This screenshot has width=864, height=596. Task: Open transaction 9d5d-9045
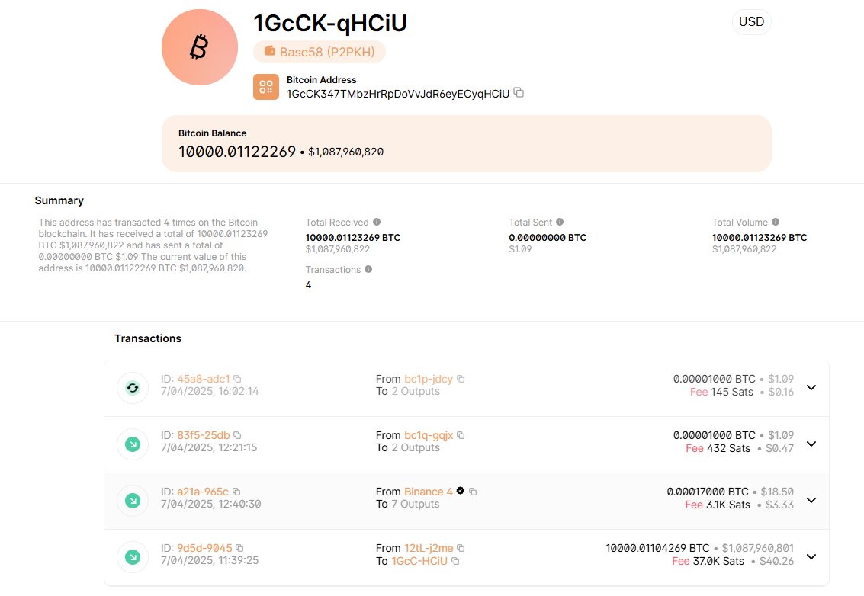pyautogui.click(x=204, y=548)
